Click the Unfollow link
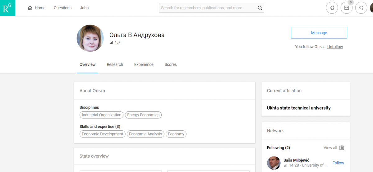Viewport: 373px width, 172px height. pyautogui.click(x=335, y=47)
